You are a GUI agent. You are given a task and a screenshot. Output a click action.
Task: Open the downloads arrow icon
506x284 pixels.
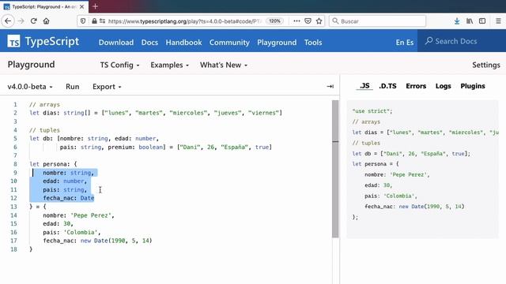(457, 21)
